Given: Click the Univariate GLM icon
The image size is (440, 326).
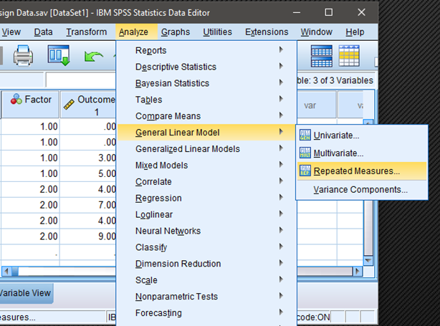Looking at the screenshot, I should tap(305, 135).
